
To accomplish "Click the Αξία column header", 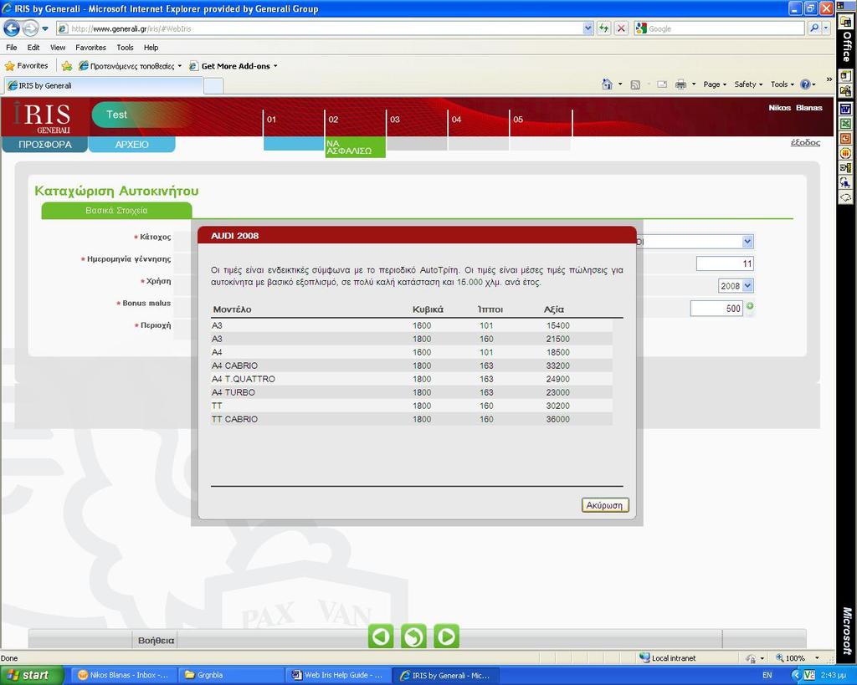I will coord(554,309).
